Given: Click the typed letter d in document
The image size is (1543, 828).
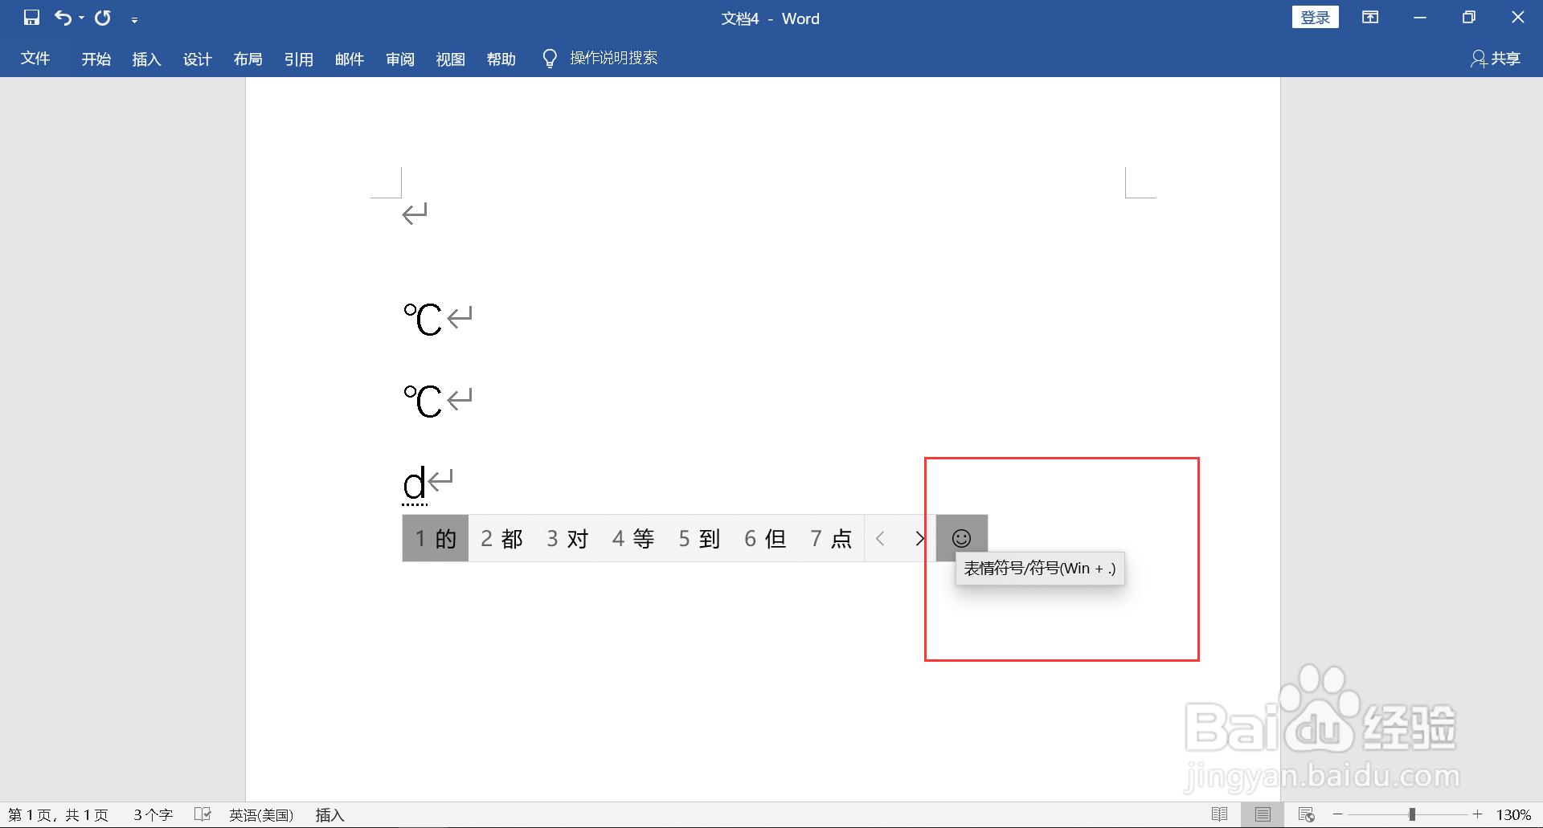Looking at the screenshot, I should 414,483.
